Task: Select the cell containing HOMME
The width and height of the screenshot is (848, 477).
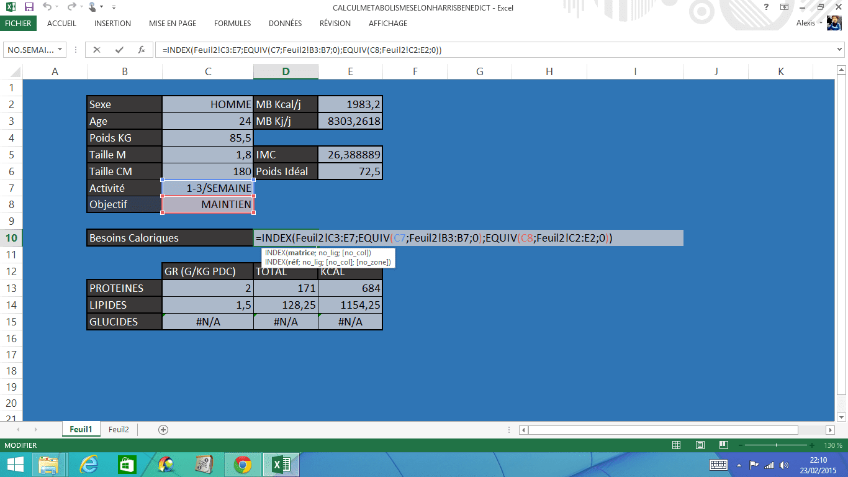Action: (x=208, y=104)
